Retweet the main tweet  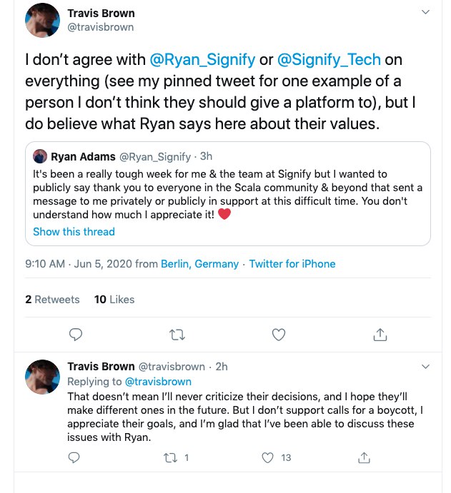[x=177, y=334]
